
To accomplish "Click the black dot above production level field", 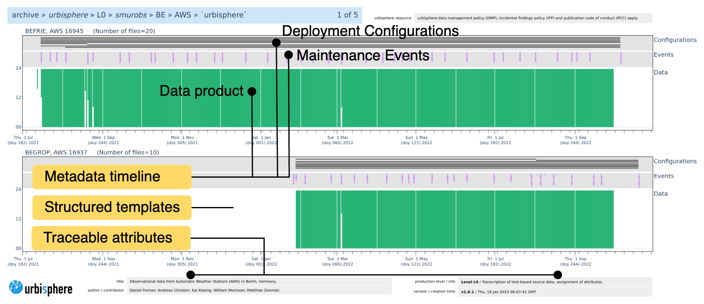I will (x=558, y=275).
